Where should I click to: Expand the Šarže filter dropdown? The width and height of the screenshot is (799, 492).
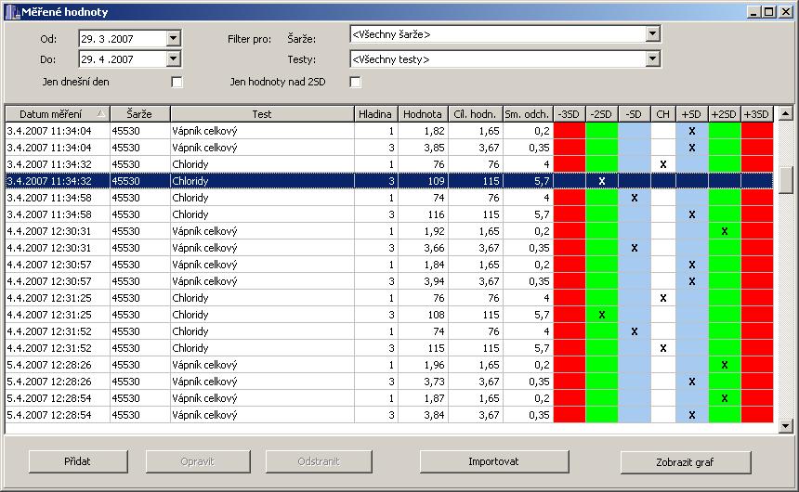pyautogui.click(x=652, y=34)
